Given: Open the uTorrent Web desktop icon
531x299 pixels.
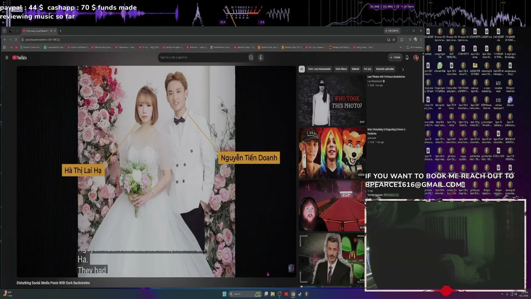Looking at the screenshot, I should (x=440, y=68).
